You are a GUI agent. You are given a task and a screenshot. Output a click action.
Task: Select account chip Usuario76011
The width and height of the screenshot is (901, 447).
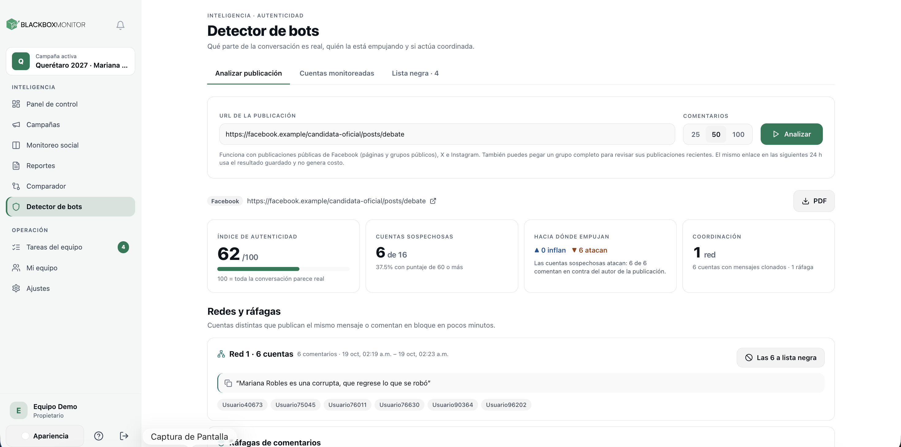347,405
